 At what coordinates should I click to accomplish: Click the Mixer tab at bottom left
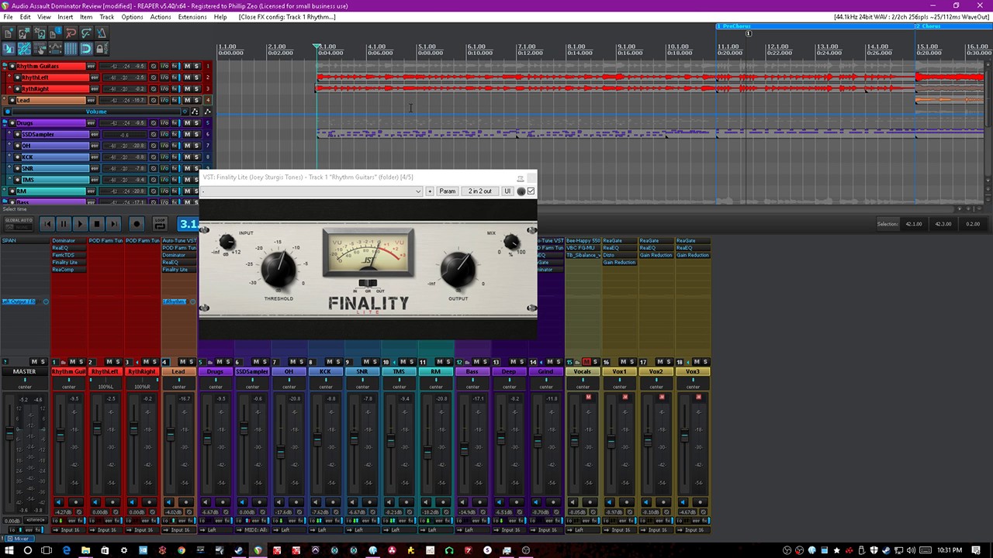click(19, 539)
